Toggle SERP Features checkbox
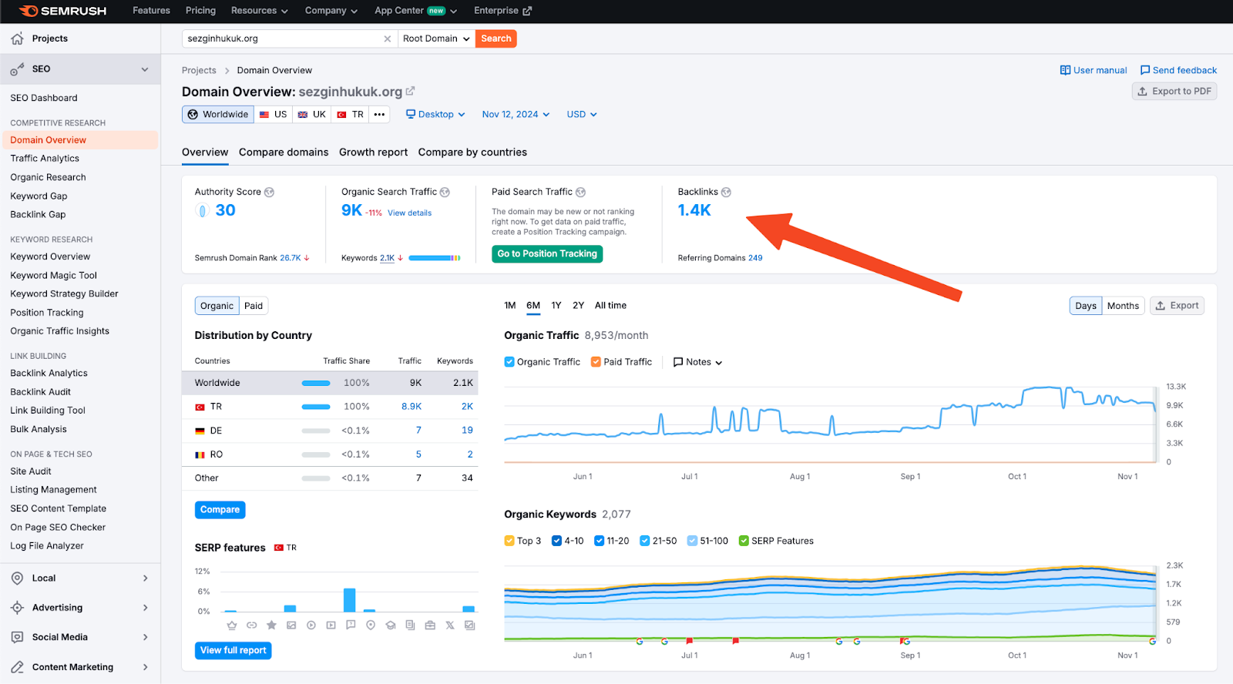1233x684 pixels. (744, 541)
